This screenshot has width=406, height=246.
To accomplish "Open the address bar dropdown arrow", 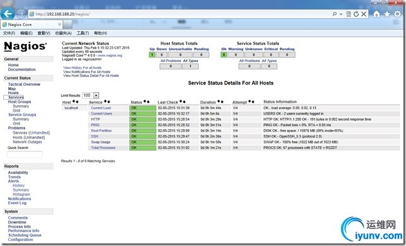I will pos(341,14).
